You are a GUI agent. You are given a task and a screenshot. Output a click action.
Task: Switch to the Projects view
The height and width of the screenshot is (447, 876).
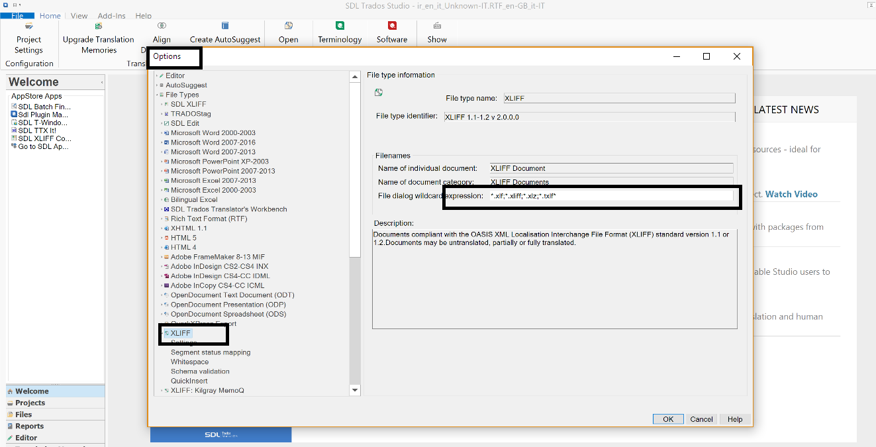[x=56, y=403]
